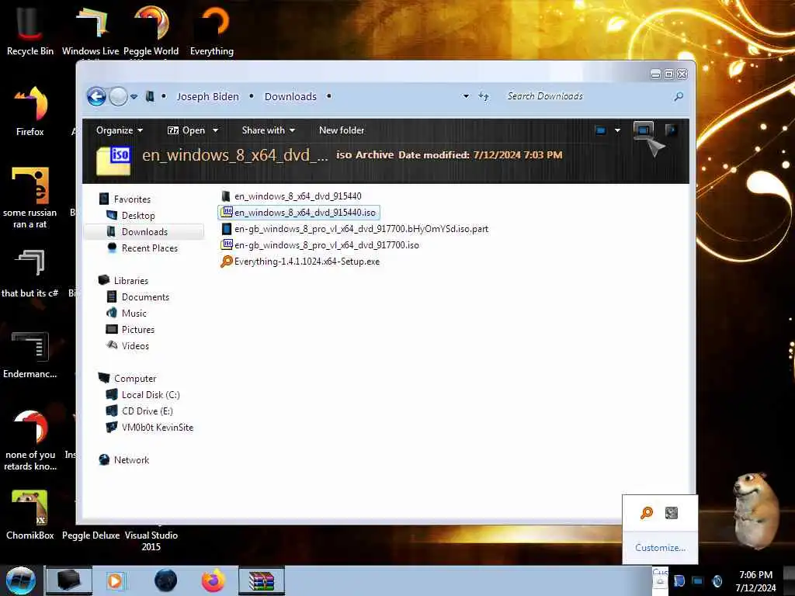
Task: Select Recent Places in navigation pane
Action: [150, 248]
